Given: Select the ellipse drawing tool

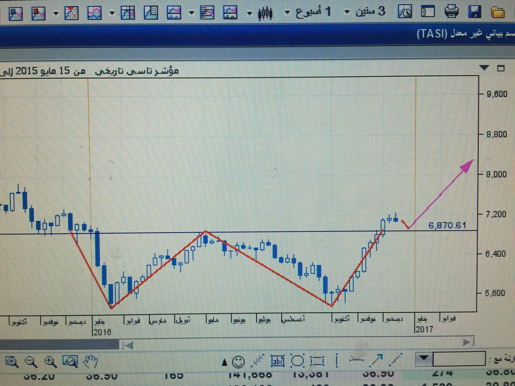Looking at the screenshot, I should (x=297, y=361).
